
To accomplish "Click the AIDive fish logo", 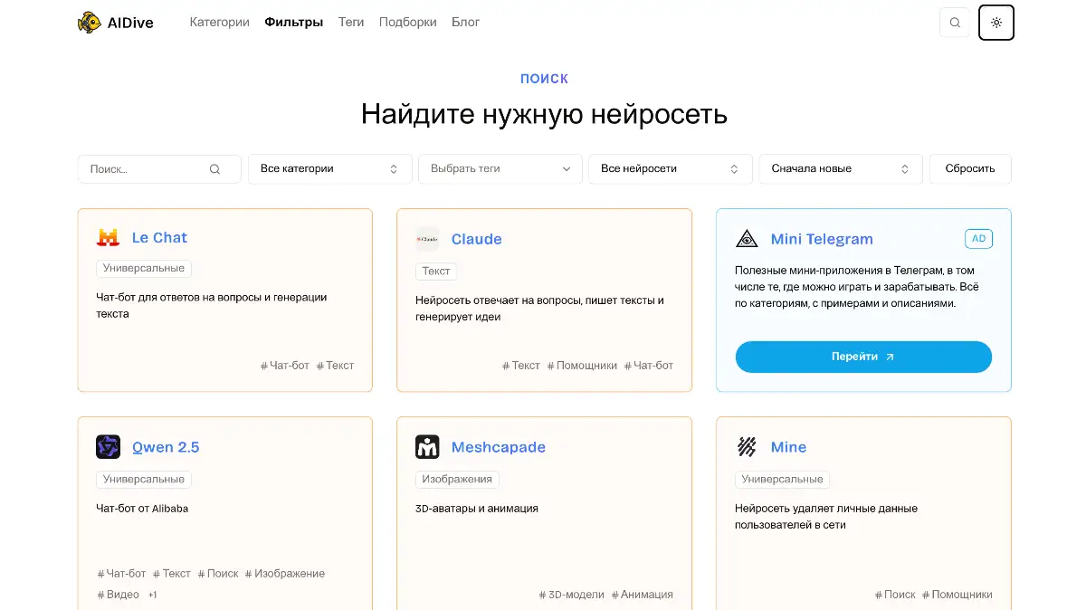I will pos(89,23).
